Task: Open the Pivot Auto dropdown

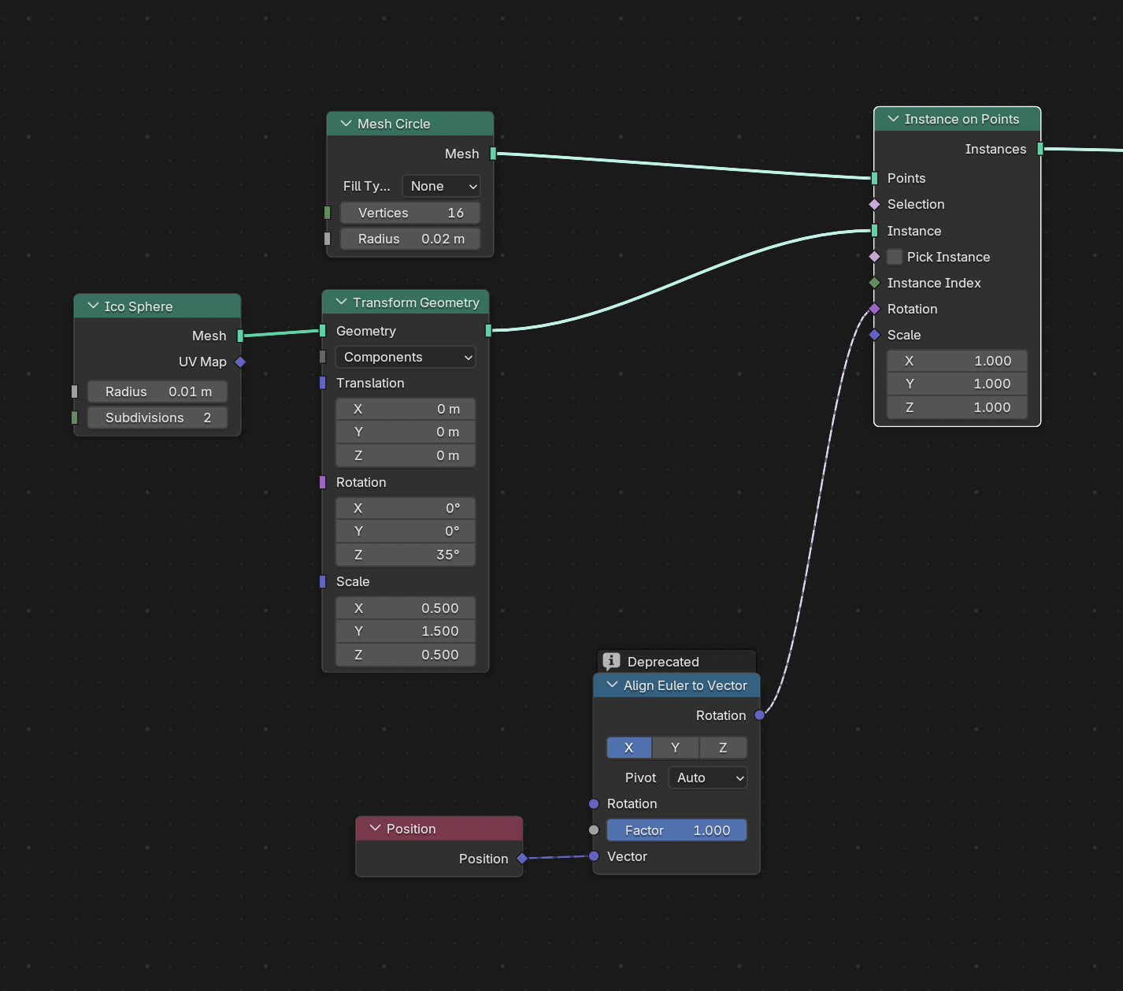Action: tap(707, 778)
